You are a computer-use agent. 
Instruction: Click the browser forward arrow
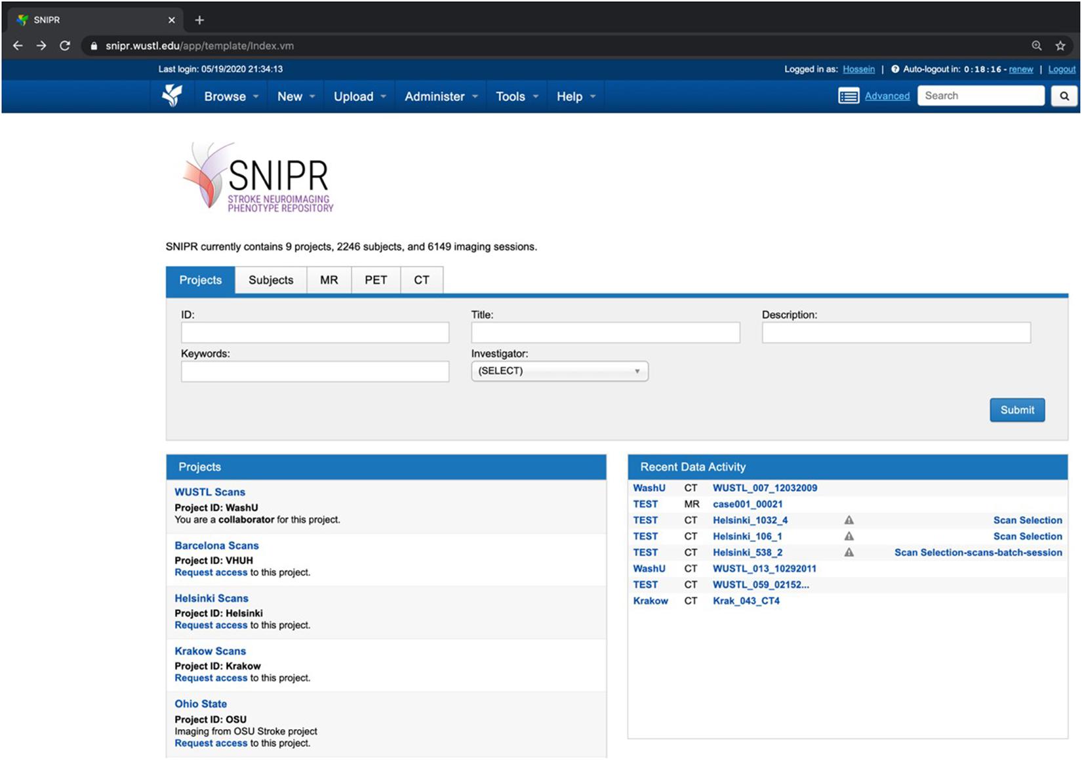41,46
